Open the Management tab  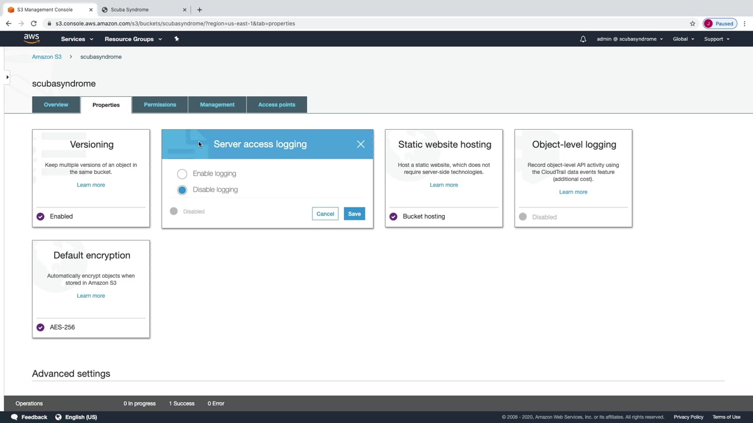point(217,105)
